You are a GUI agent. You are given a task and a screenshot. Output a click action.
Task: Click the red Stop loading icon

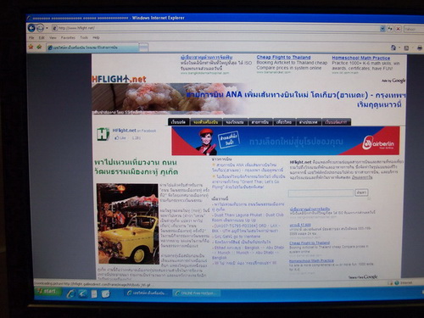pyautogui.click(x=398, y=29)
